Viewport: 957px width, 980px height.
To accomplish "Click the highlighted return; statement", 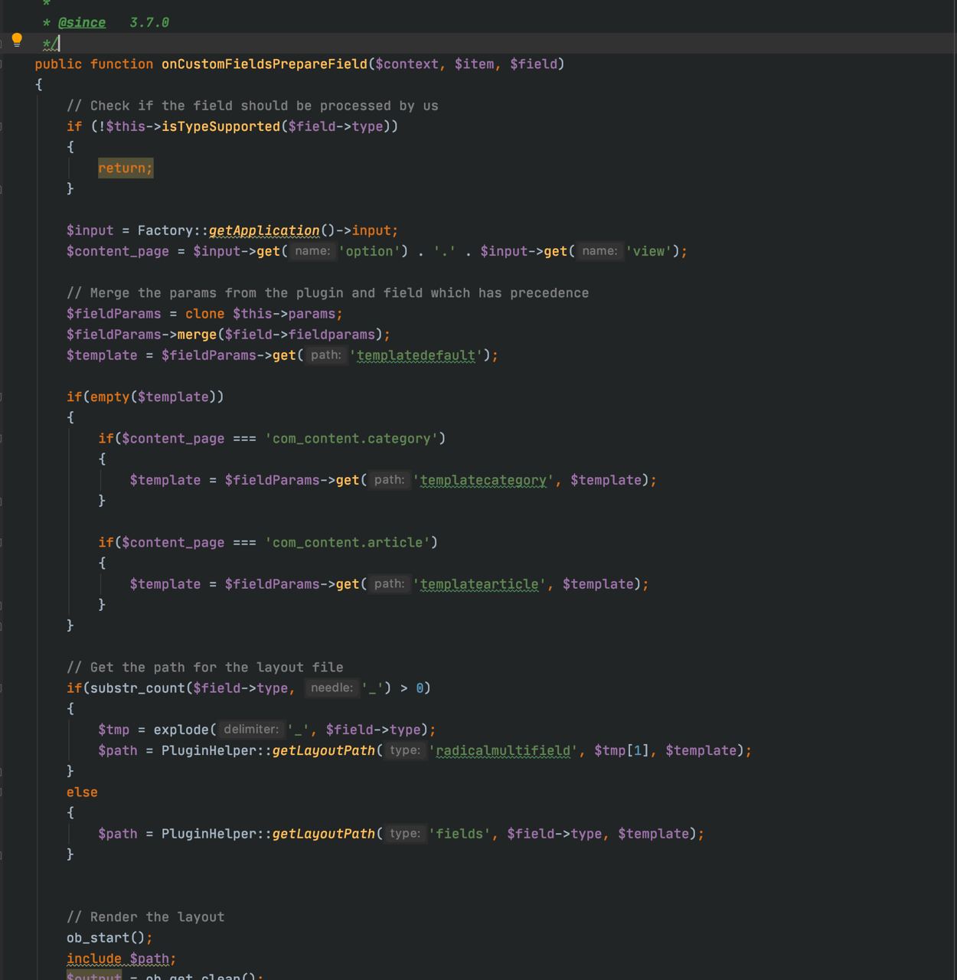I will [x=126, y=168].
